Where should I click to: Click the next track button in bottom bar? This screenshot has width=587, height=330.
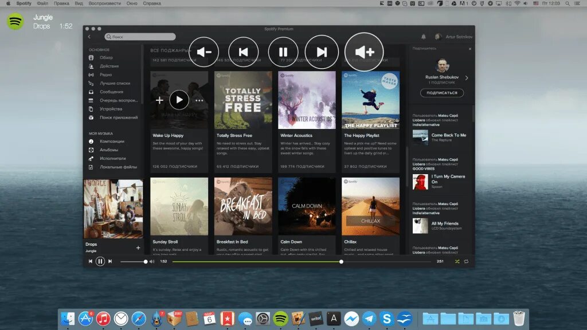(110, 261)
